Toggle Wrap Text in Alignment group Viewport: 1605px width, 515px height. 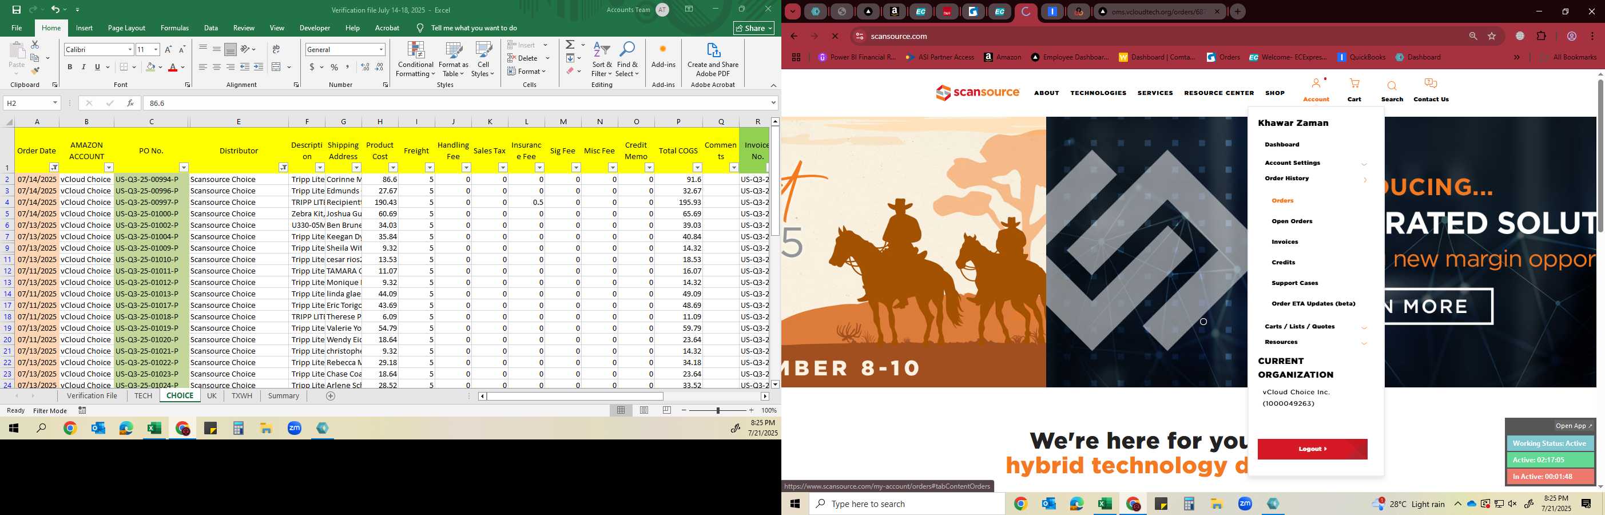[x=276, y=49]
